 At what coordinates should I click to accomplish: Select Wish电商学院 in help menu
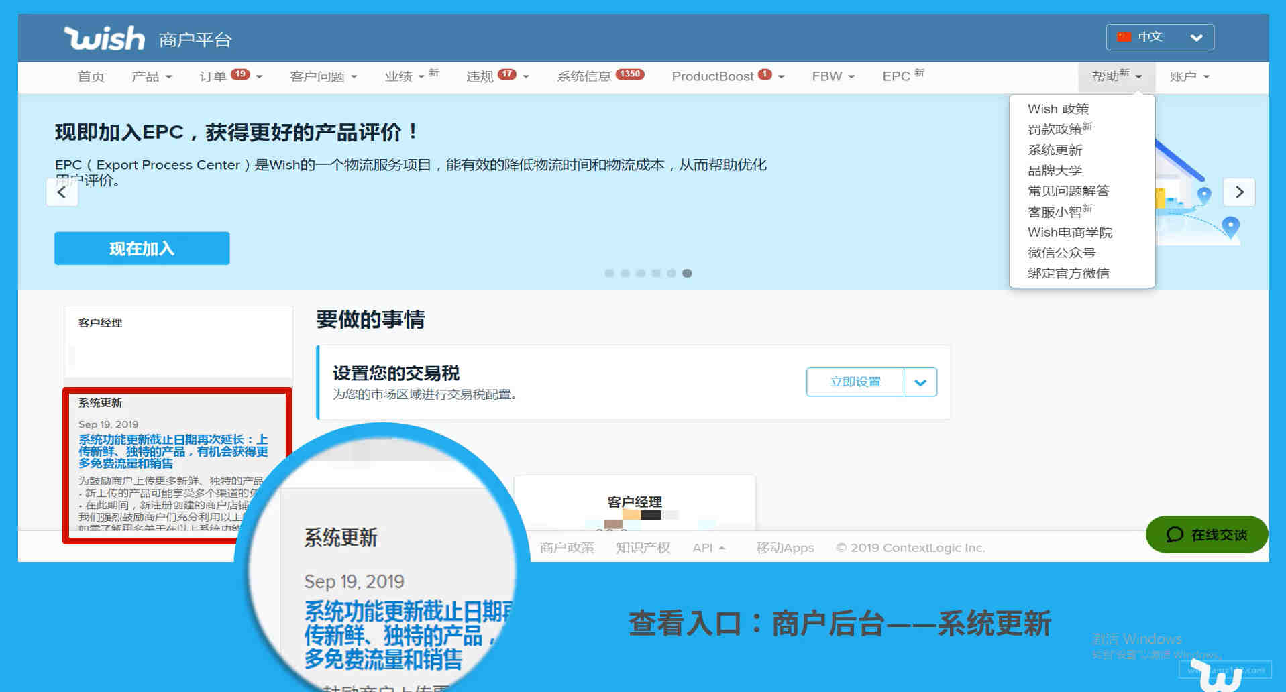pyautogui.click(x=1070, y=232)
